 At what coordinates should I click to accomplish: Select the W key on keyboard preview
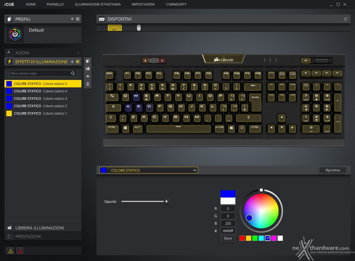click(x=136, y=97)
